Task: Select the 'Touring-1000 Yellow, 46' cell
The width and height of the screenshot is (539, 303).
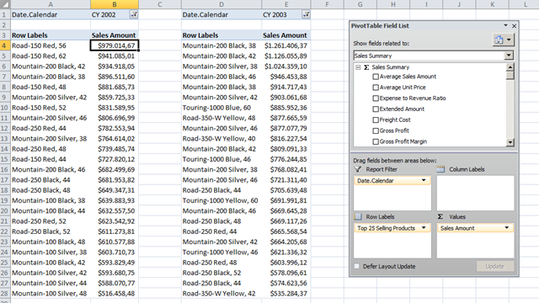Action: pos(221,252)
